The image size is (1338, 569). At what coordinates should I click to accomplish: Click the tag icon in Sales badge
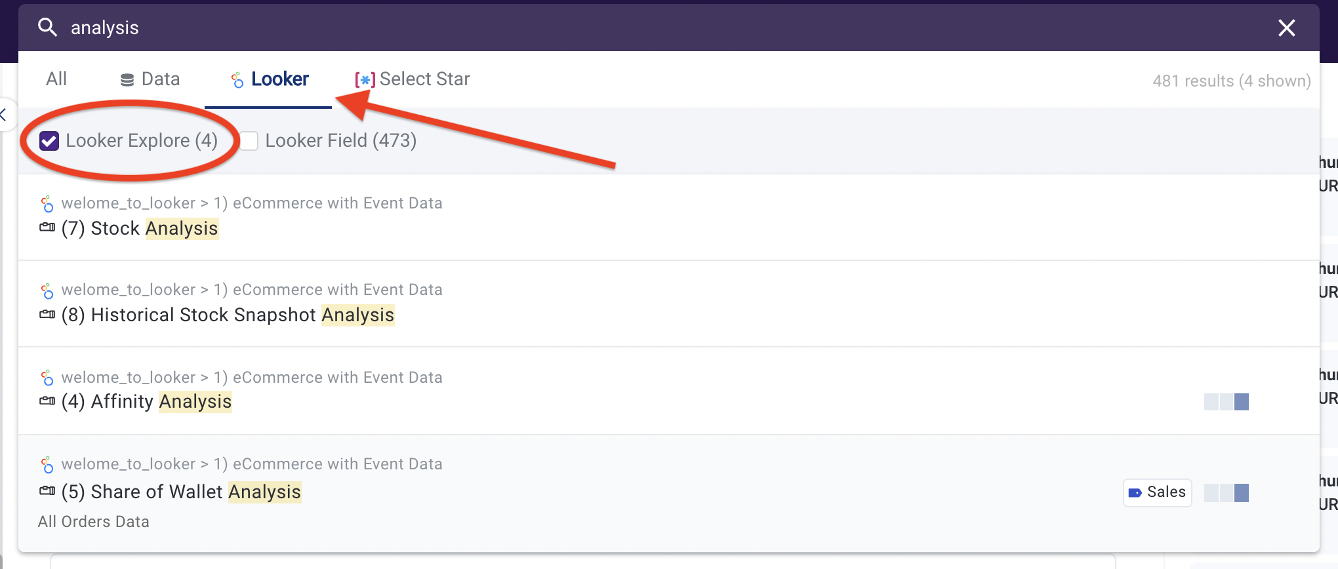1135,492
